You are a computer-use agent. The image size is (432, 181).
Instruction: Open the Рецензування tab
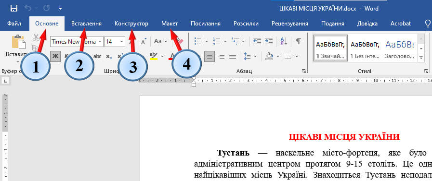tap(290, 24)
